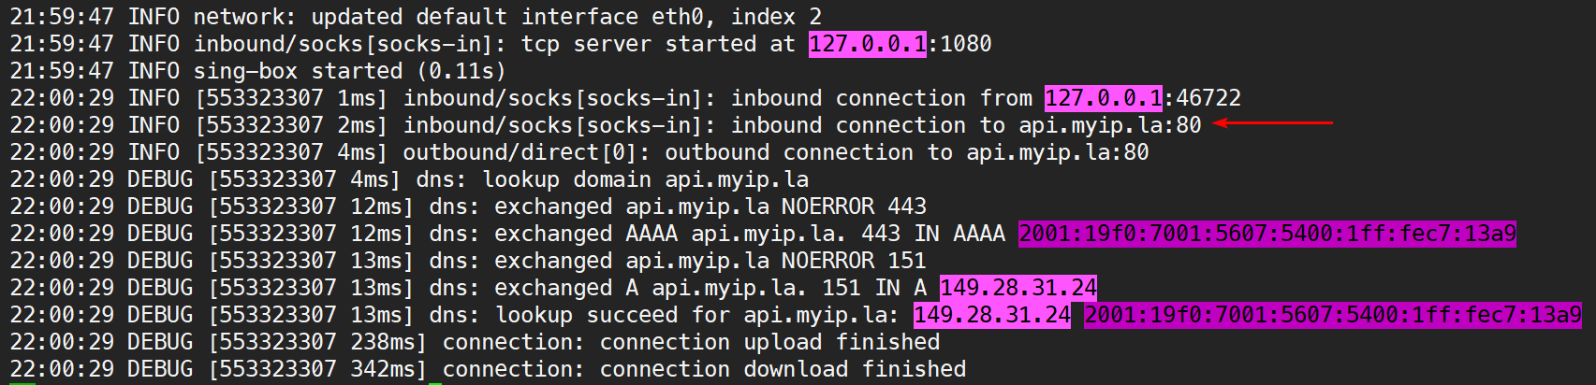The width and height of the screenshot is (1596, 385).
Task: Click 'api.myip.la:80' next to the red arrow
Action: click(1109, 125)
